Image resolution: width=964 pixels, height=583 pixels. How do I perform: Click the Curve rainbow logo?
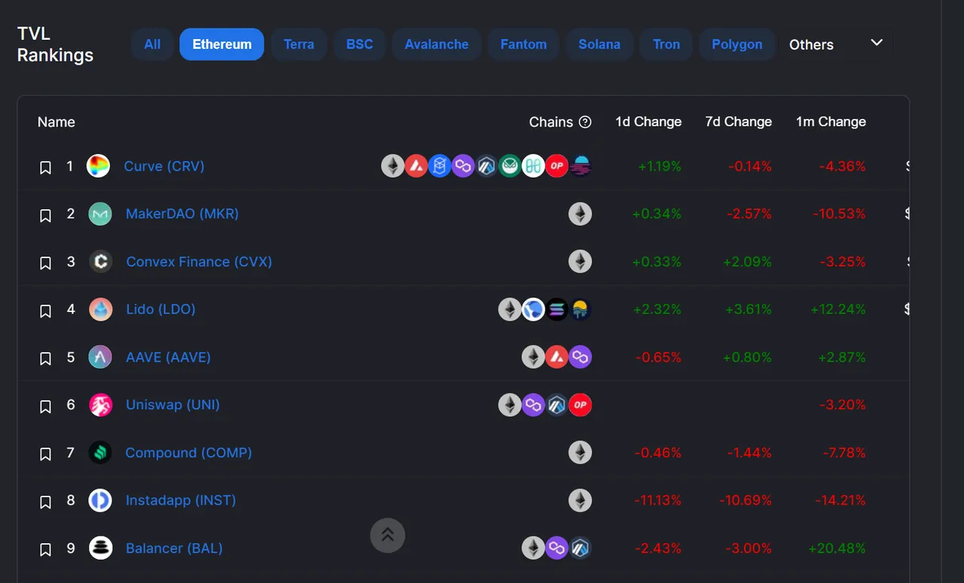click(99, 166)
